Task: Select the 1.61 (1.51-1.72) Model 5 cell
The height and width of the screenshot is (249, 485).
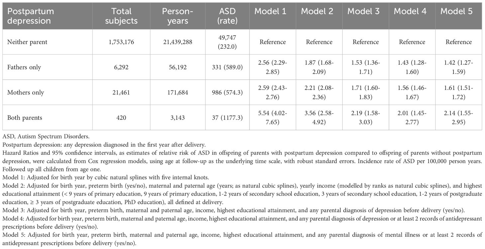Action: point(458,93)
